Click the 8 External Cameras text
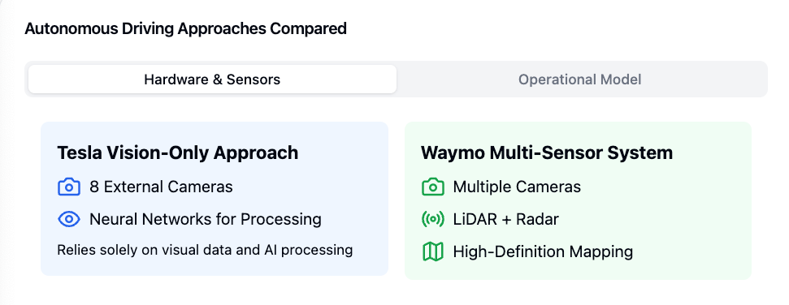The image size is (789, 305). point(161,187)
